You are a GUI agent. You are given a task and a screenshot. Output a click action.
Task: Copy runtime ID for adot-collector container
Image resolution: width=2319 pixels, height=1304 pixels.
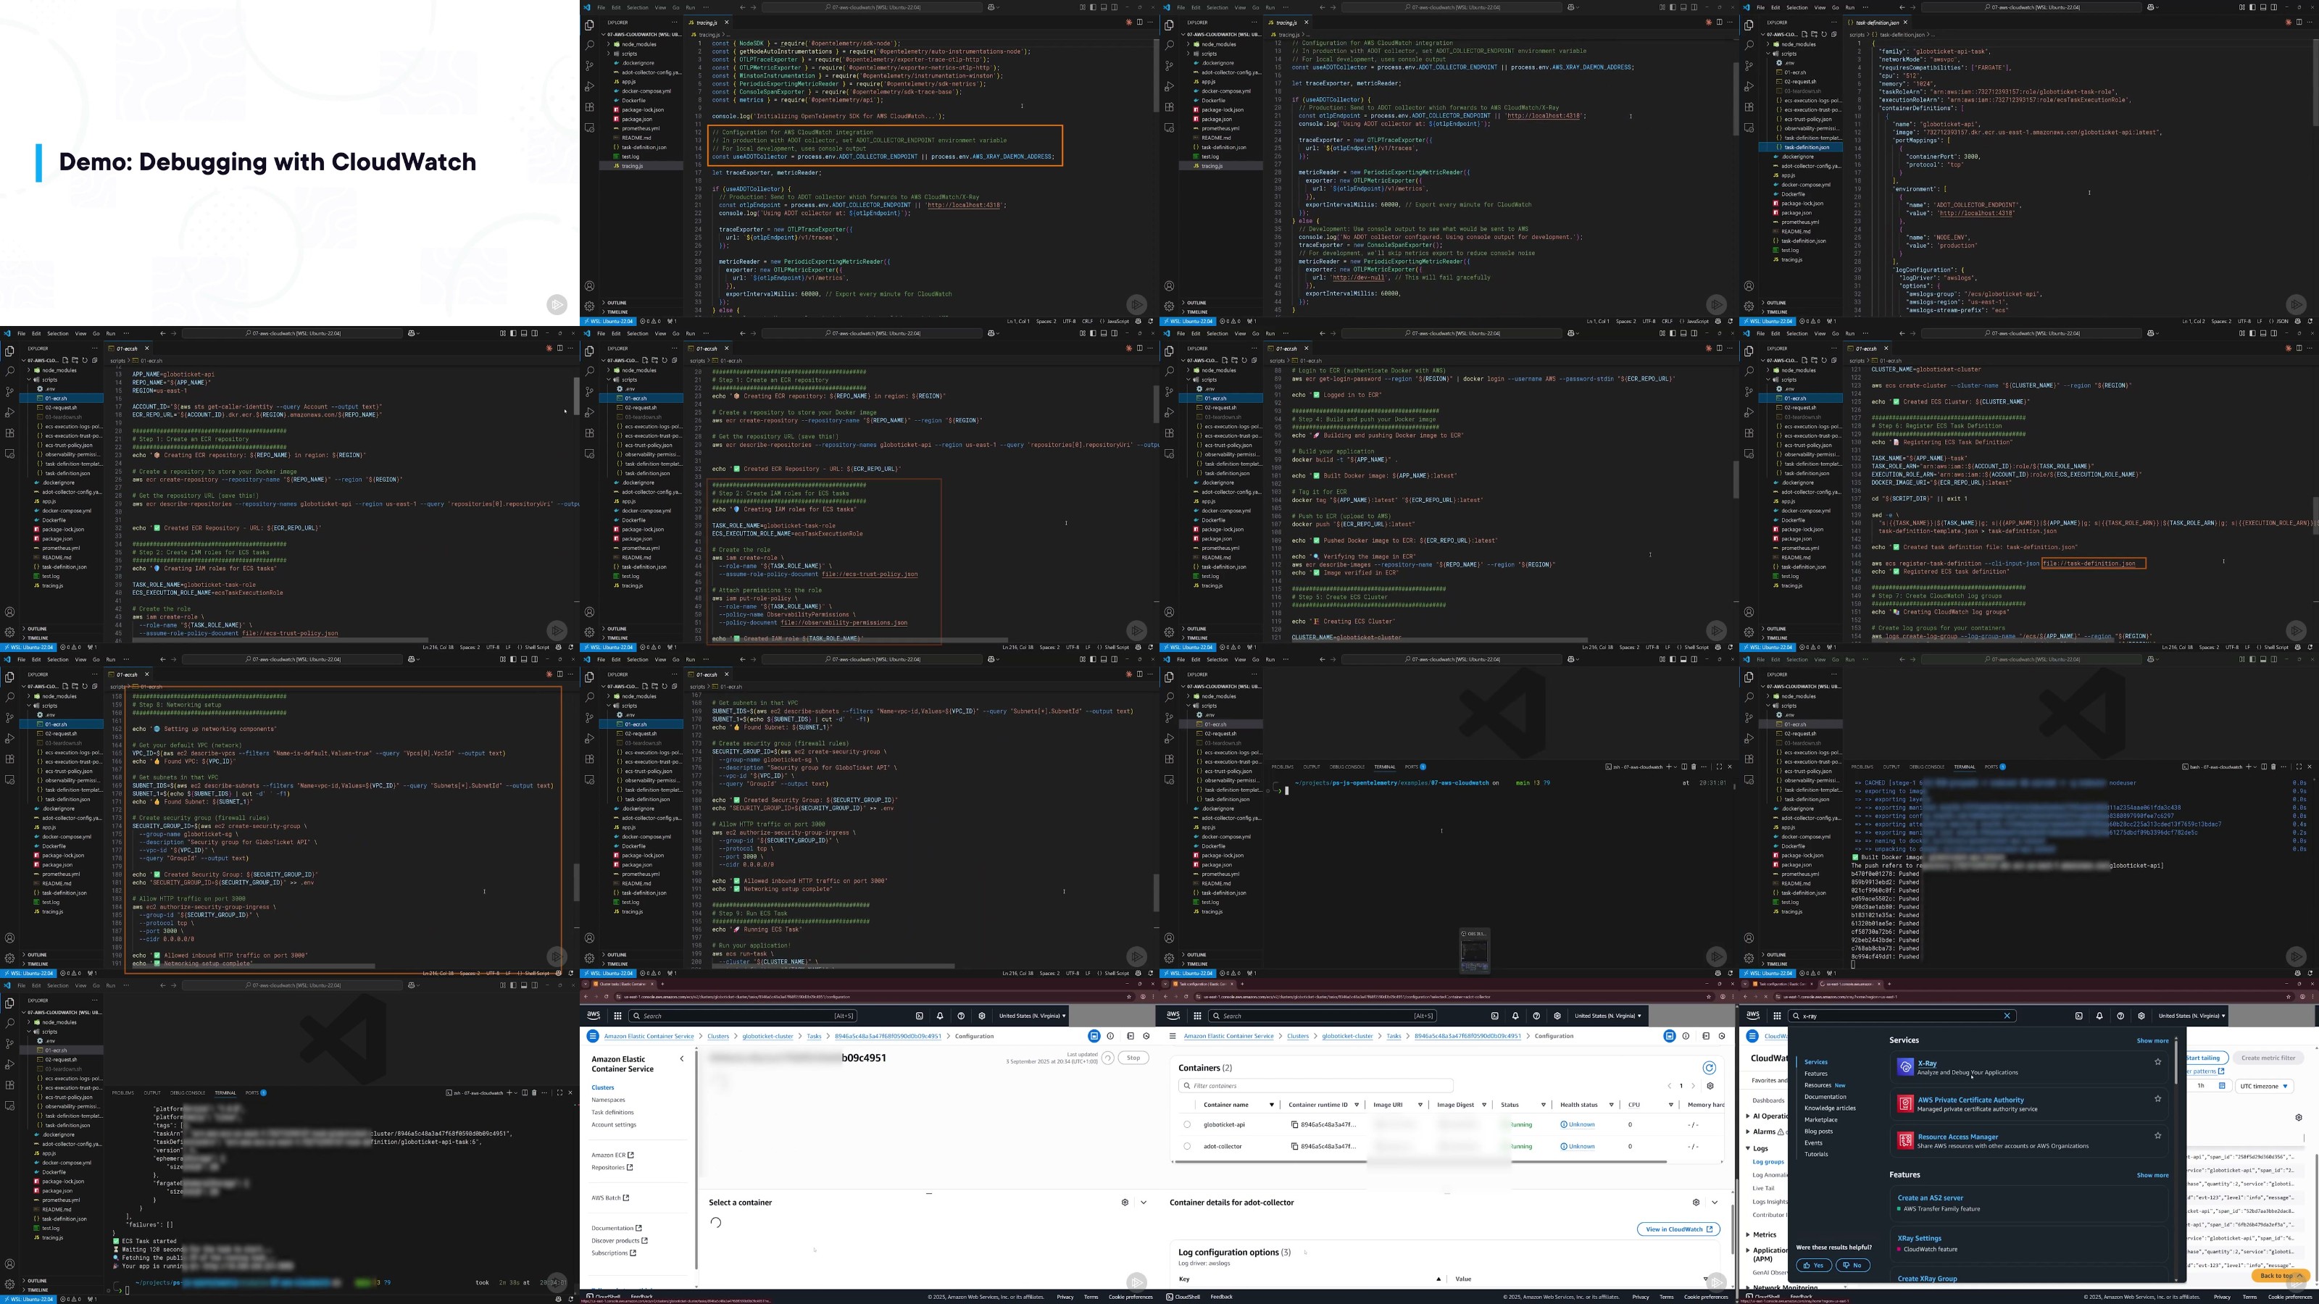pyautogui.click(x=1294, y=1147)
